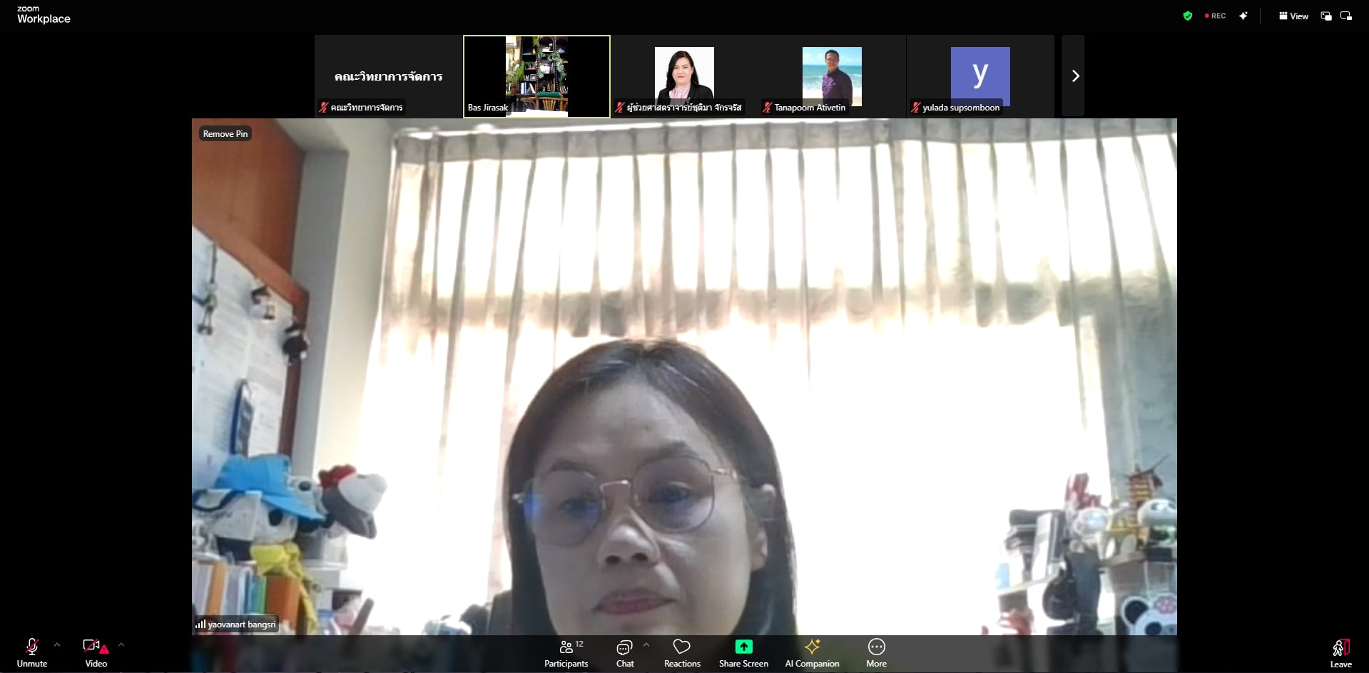Screen dimensions: 1369x673
Task: Click the green encryption shield icon
Action: [1188, 16]
